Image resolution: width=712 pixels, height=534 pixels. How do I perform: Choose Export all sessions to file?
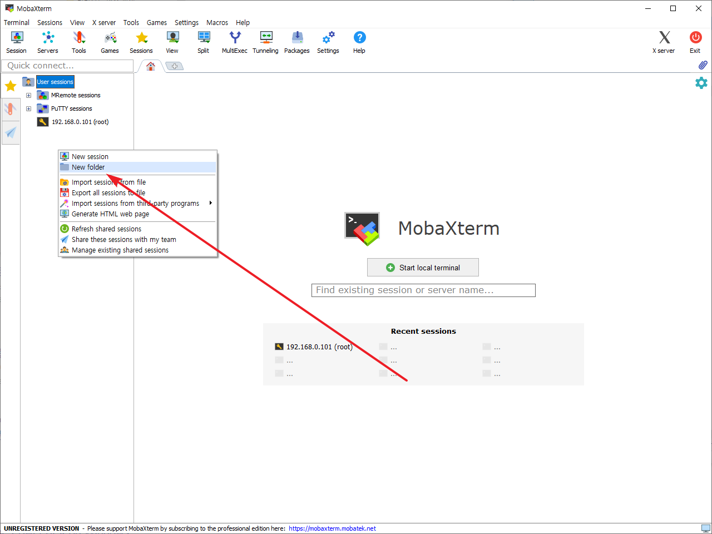[137, 193]
